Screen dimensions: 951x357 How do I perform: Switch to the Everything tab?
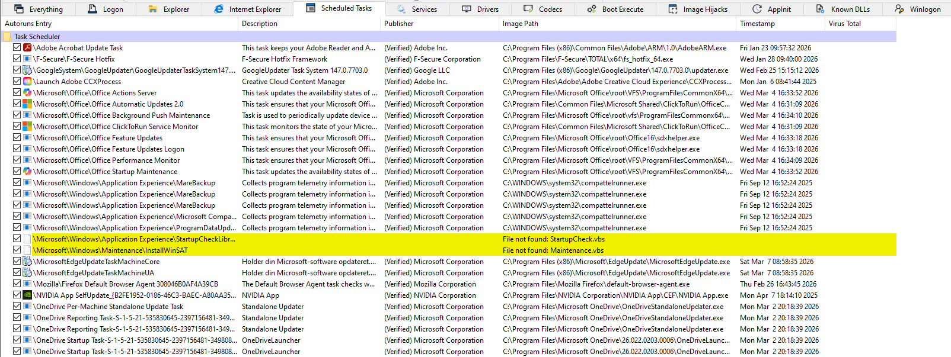point(38,9)
